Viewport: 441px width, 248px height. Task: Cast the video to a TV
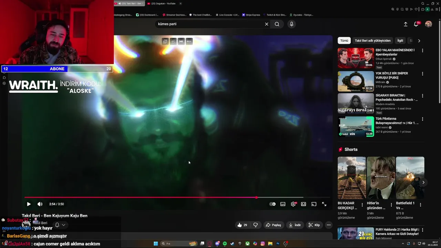pos(314,204)
